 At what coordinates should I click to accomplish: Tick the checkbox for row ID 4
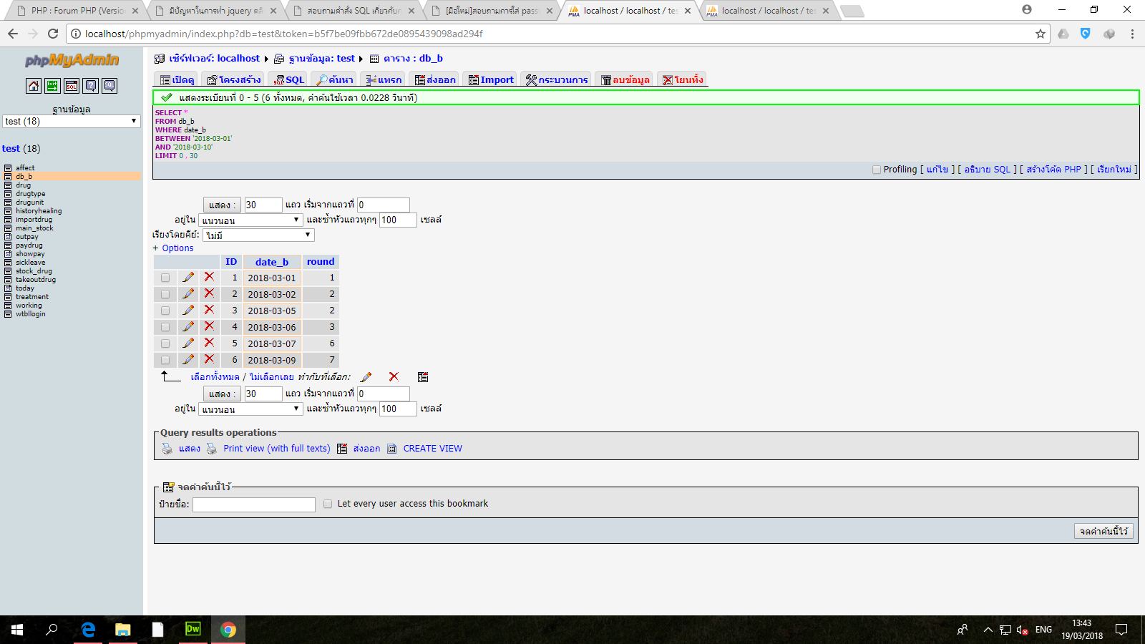click(165, 327)
